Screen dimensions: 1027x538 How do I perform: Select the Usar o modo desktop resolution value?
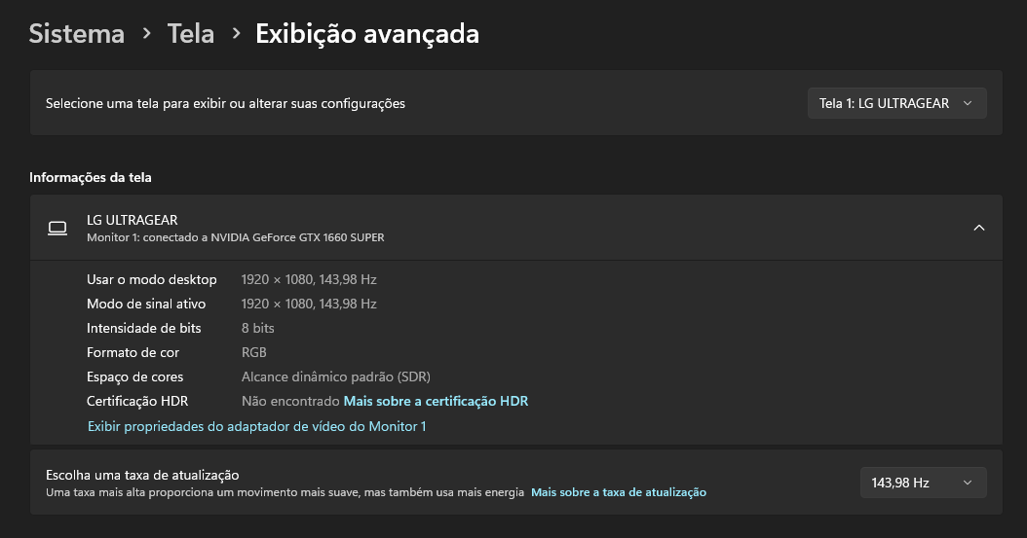(x=309, y=280)
